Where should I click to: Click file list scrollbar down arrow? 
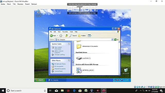(x=119, y=74)
